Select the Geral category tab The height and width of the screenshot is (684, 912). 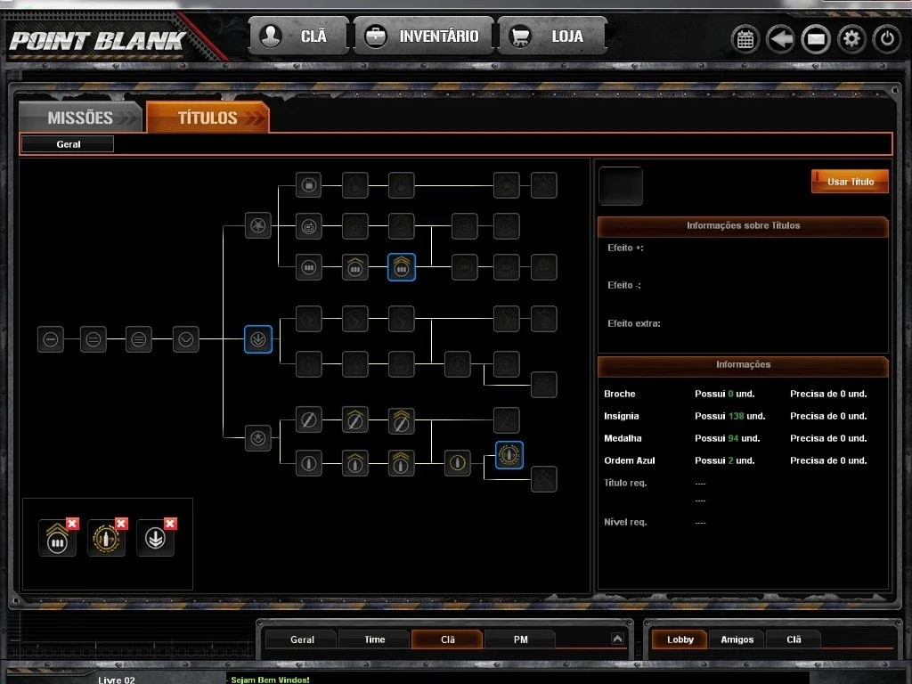point(68,144)
